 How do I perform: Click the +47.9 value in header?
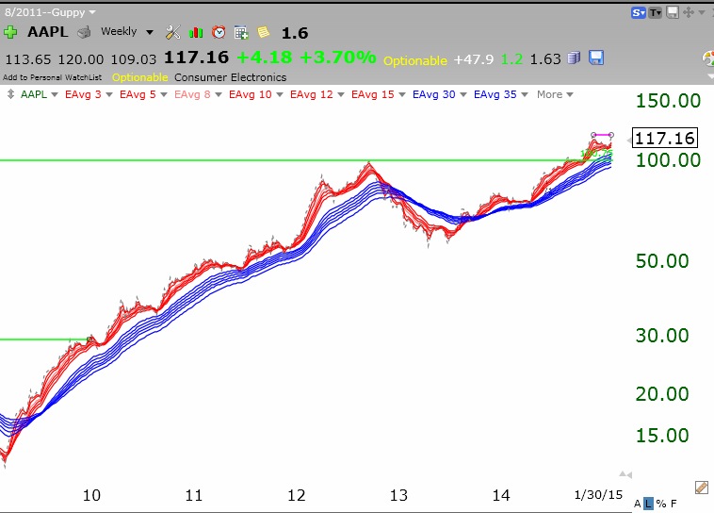[474, 59]
